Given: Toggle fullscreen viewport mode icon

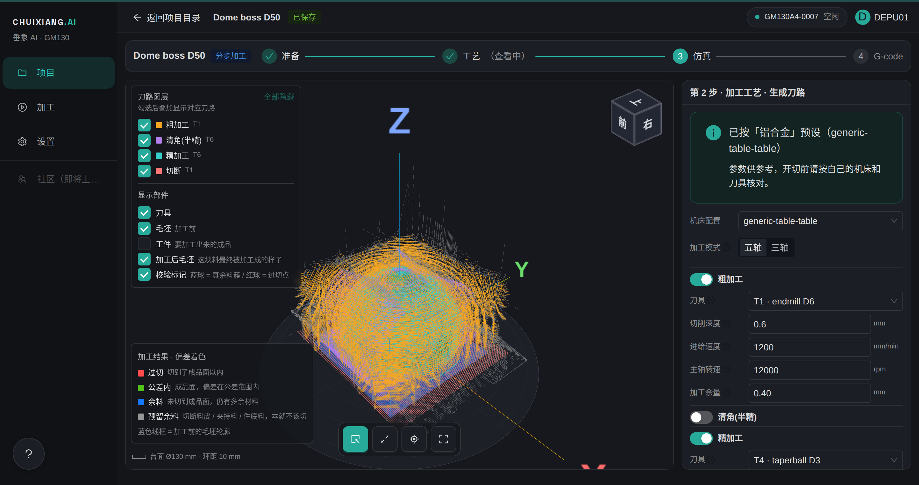Looking at the screenshot, I should pos(444,439).
